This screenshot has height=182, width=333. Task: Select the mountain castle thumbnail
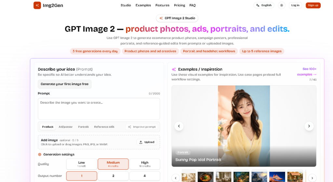coord(259,176)
